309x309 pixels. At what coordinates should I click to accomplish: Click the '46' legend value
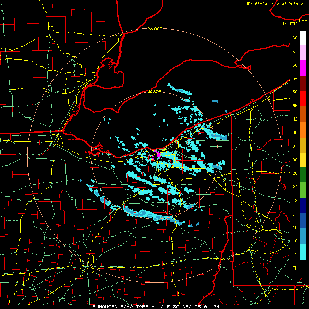tap(295, 105)
